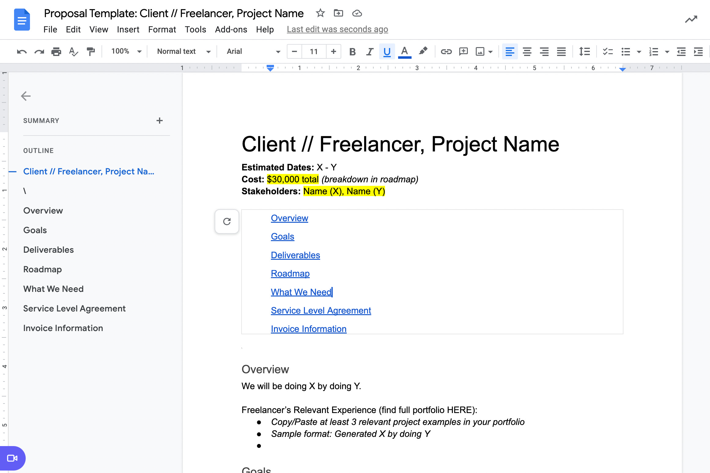
Task: Toggle underline formatting
Action: tap(387, 51)
